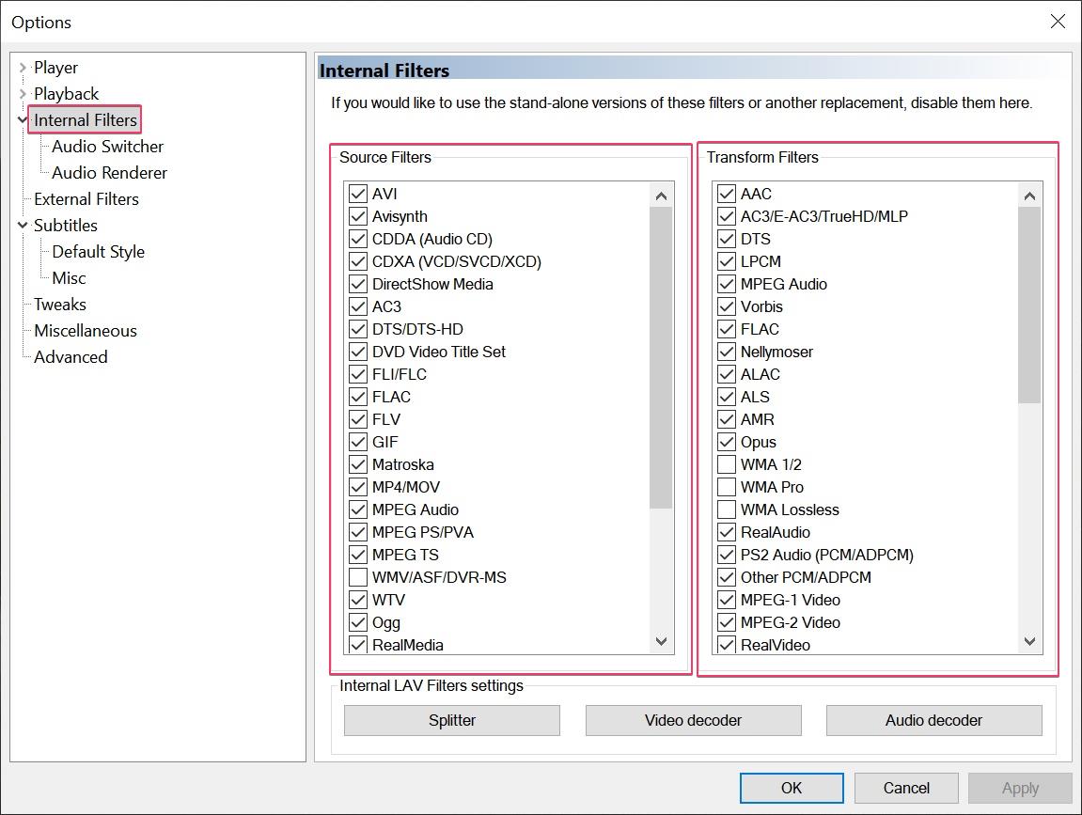Select the Player item in tree
1082x815 pixels.
point(55,68)
